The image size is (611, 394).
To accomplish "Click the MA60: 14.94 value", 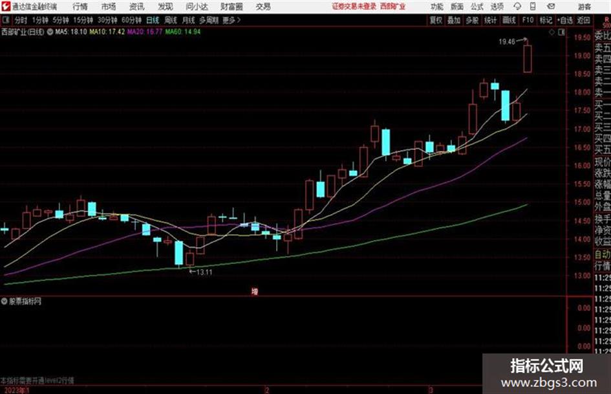I will pos(183,32).
